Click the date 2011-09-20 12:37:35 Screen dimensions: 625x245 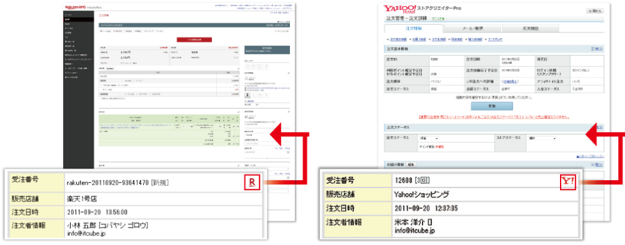pyautogui.click(x=426, y=208)
